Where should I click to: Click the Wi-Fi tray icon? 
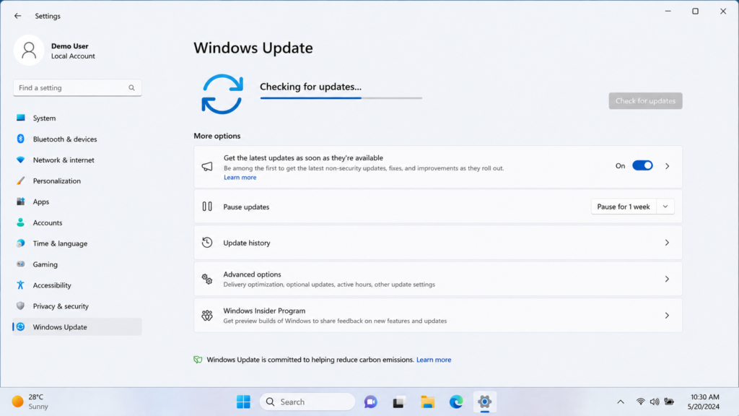click(640, 402)
